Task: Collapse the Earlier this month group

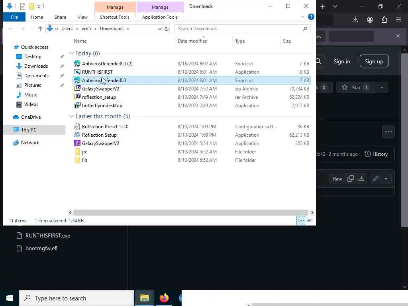Action: point(71,116)
